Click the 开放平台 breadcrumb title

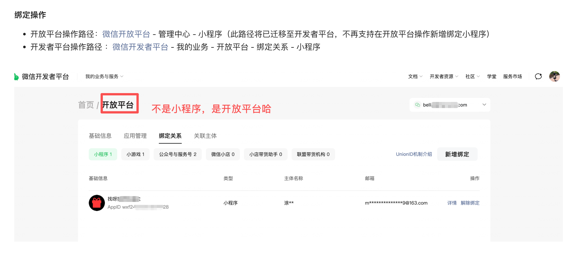click(x=118, y=105)
